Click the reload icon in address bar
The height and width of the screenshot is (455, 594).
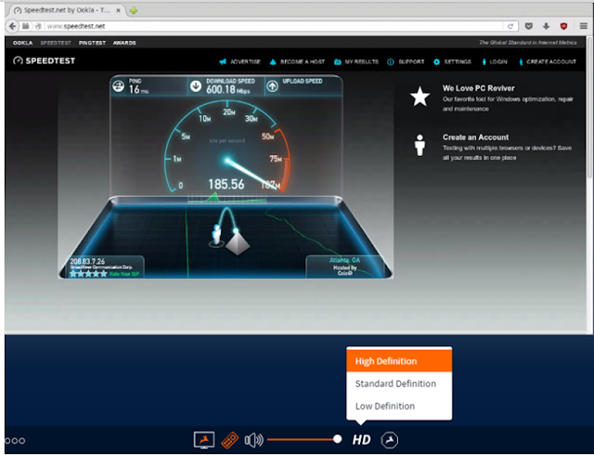(510, 26)
